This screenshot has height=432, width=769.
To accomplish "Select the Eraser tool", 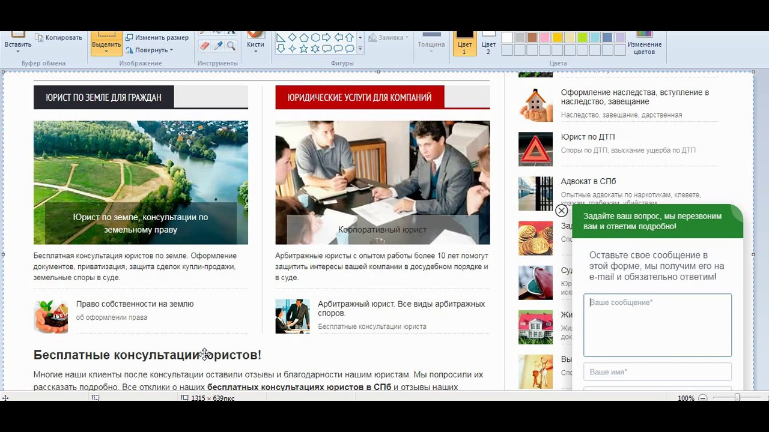I will (204, 46).
